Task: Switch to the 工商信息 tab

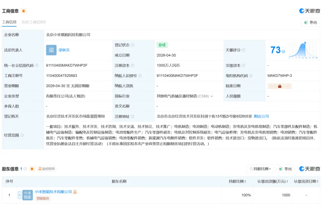Action: coord(9,22)
